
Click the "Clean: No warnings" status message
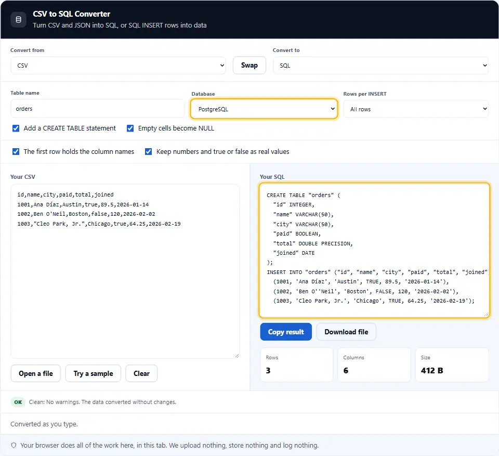click(102, 402)
